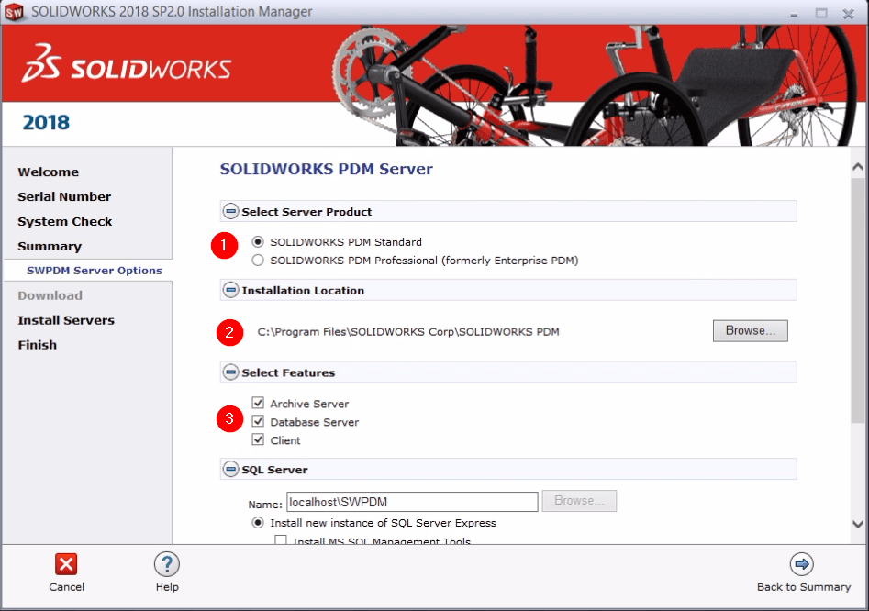Toggle the Client checkbox

[258, 439]
